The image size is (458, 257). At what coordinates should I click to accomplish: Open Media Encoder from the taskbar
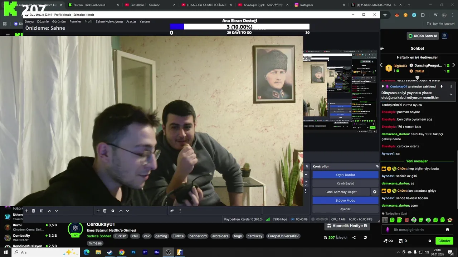click(157, 252)
